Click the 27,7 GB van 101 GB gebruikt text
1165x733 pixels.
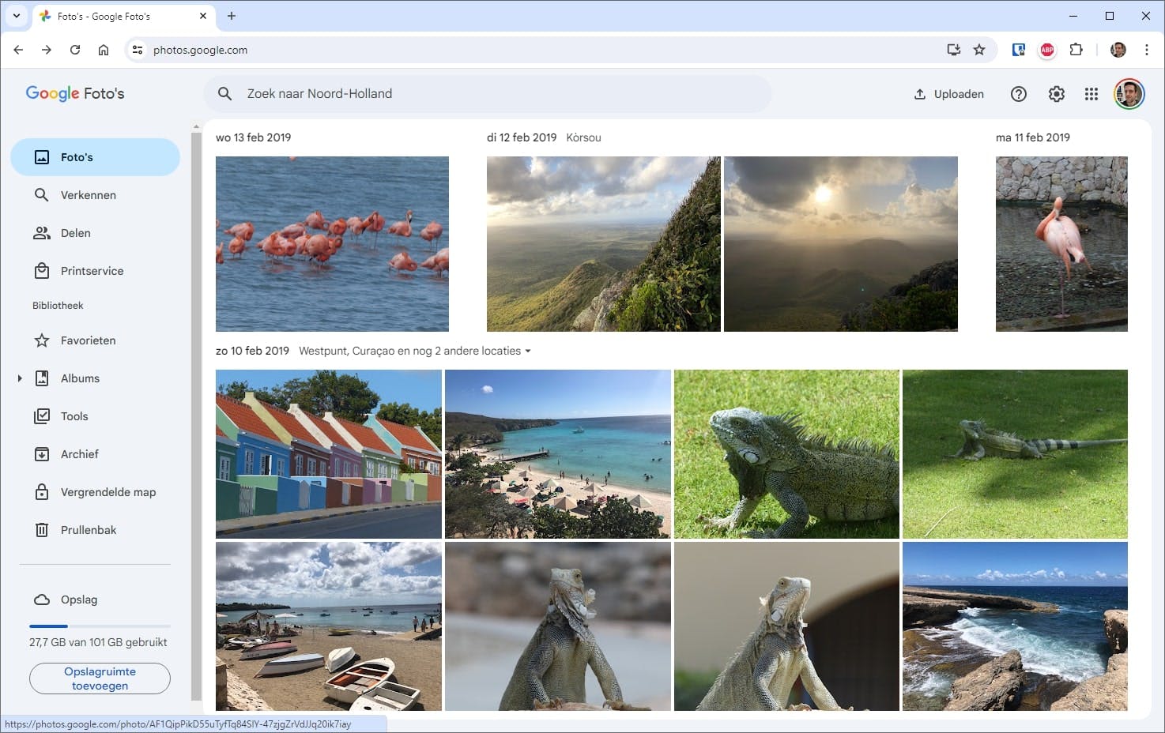click(x=98, y=642)
